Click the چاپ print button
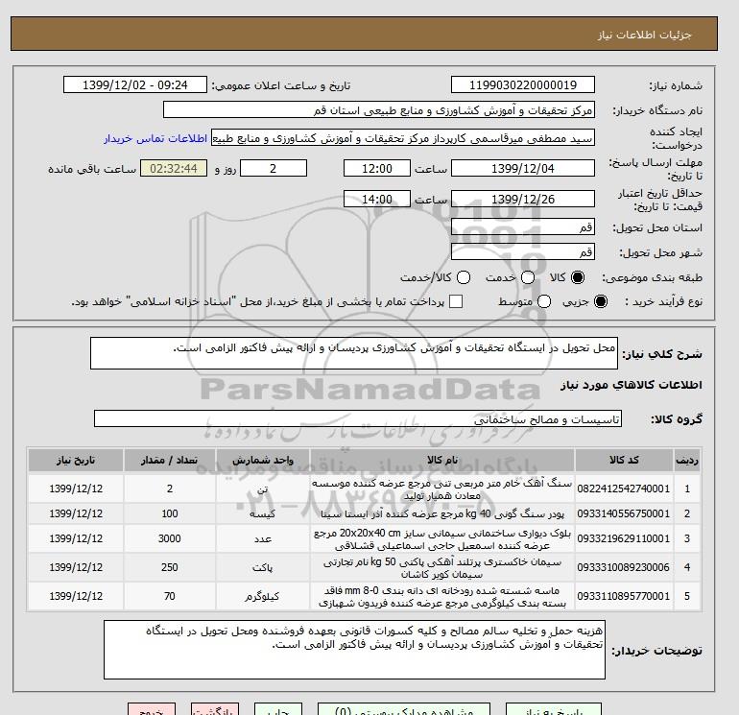 [x=278, y=709]
